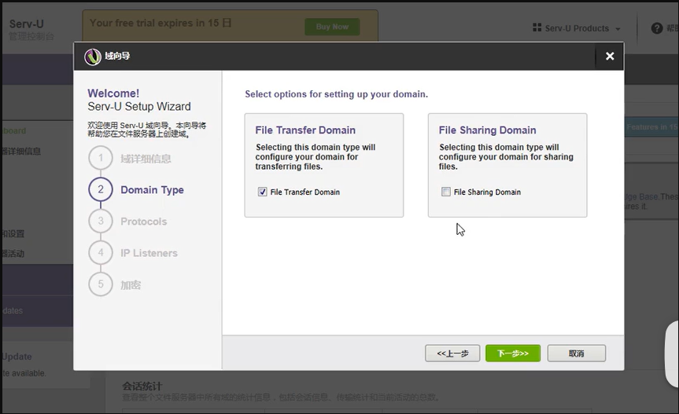Click the free trial expires banner text

pyautogui.click(x=161, y=23)
